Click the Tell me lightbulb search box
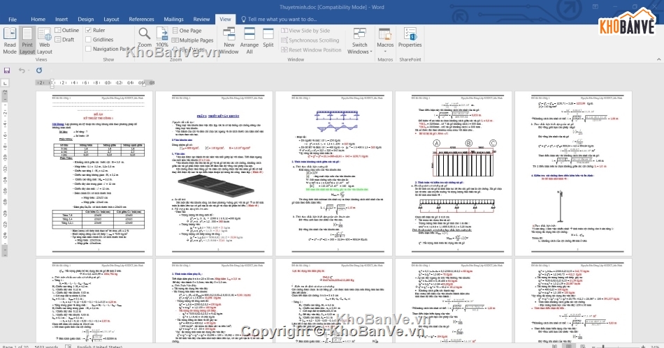Viewport: 664px width, 348px height. tap(279, 19)
